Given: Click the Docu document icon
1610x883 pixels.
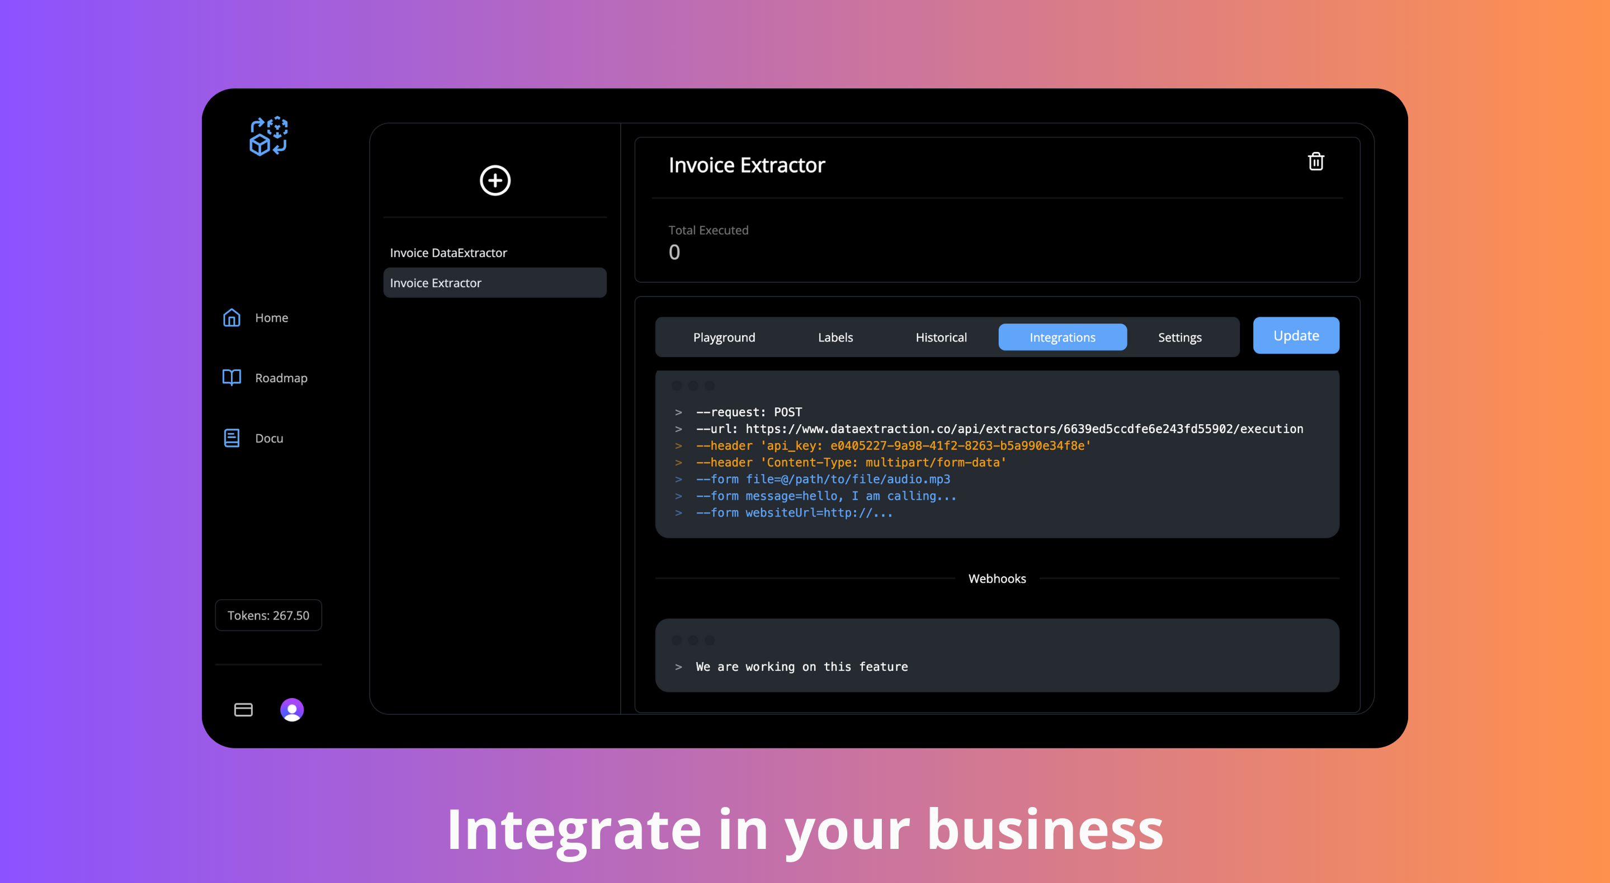Looking at the screenshot, I should 232,438.
